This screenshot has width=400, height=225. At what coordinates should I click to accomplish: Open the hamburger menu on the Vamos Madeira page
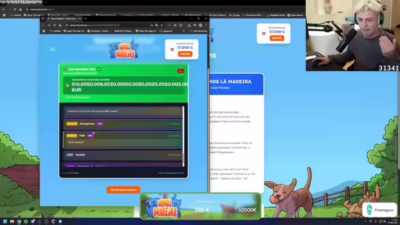click(52, 49)
